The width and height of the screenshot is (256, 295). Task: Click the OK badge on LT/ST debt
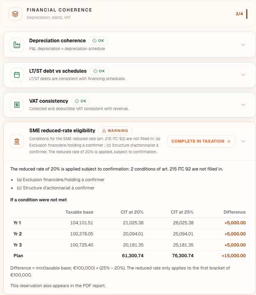(99, 71)
